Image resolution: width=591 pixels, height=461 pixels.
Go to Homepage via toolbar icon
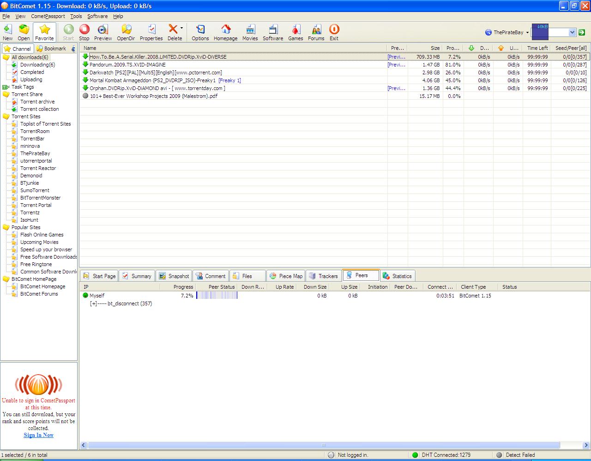225,32
